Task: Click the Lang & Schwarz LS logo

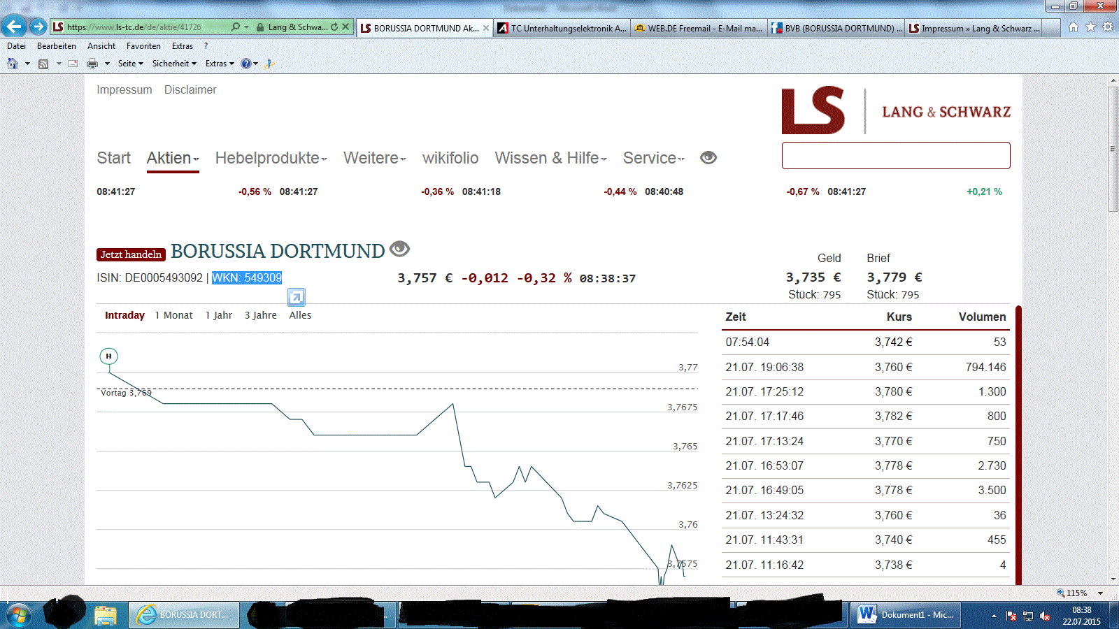Action: (813, 110)
